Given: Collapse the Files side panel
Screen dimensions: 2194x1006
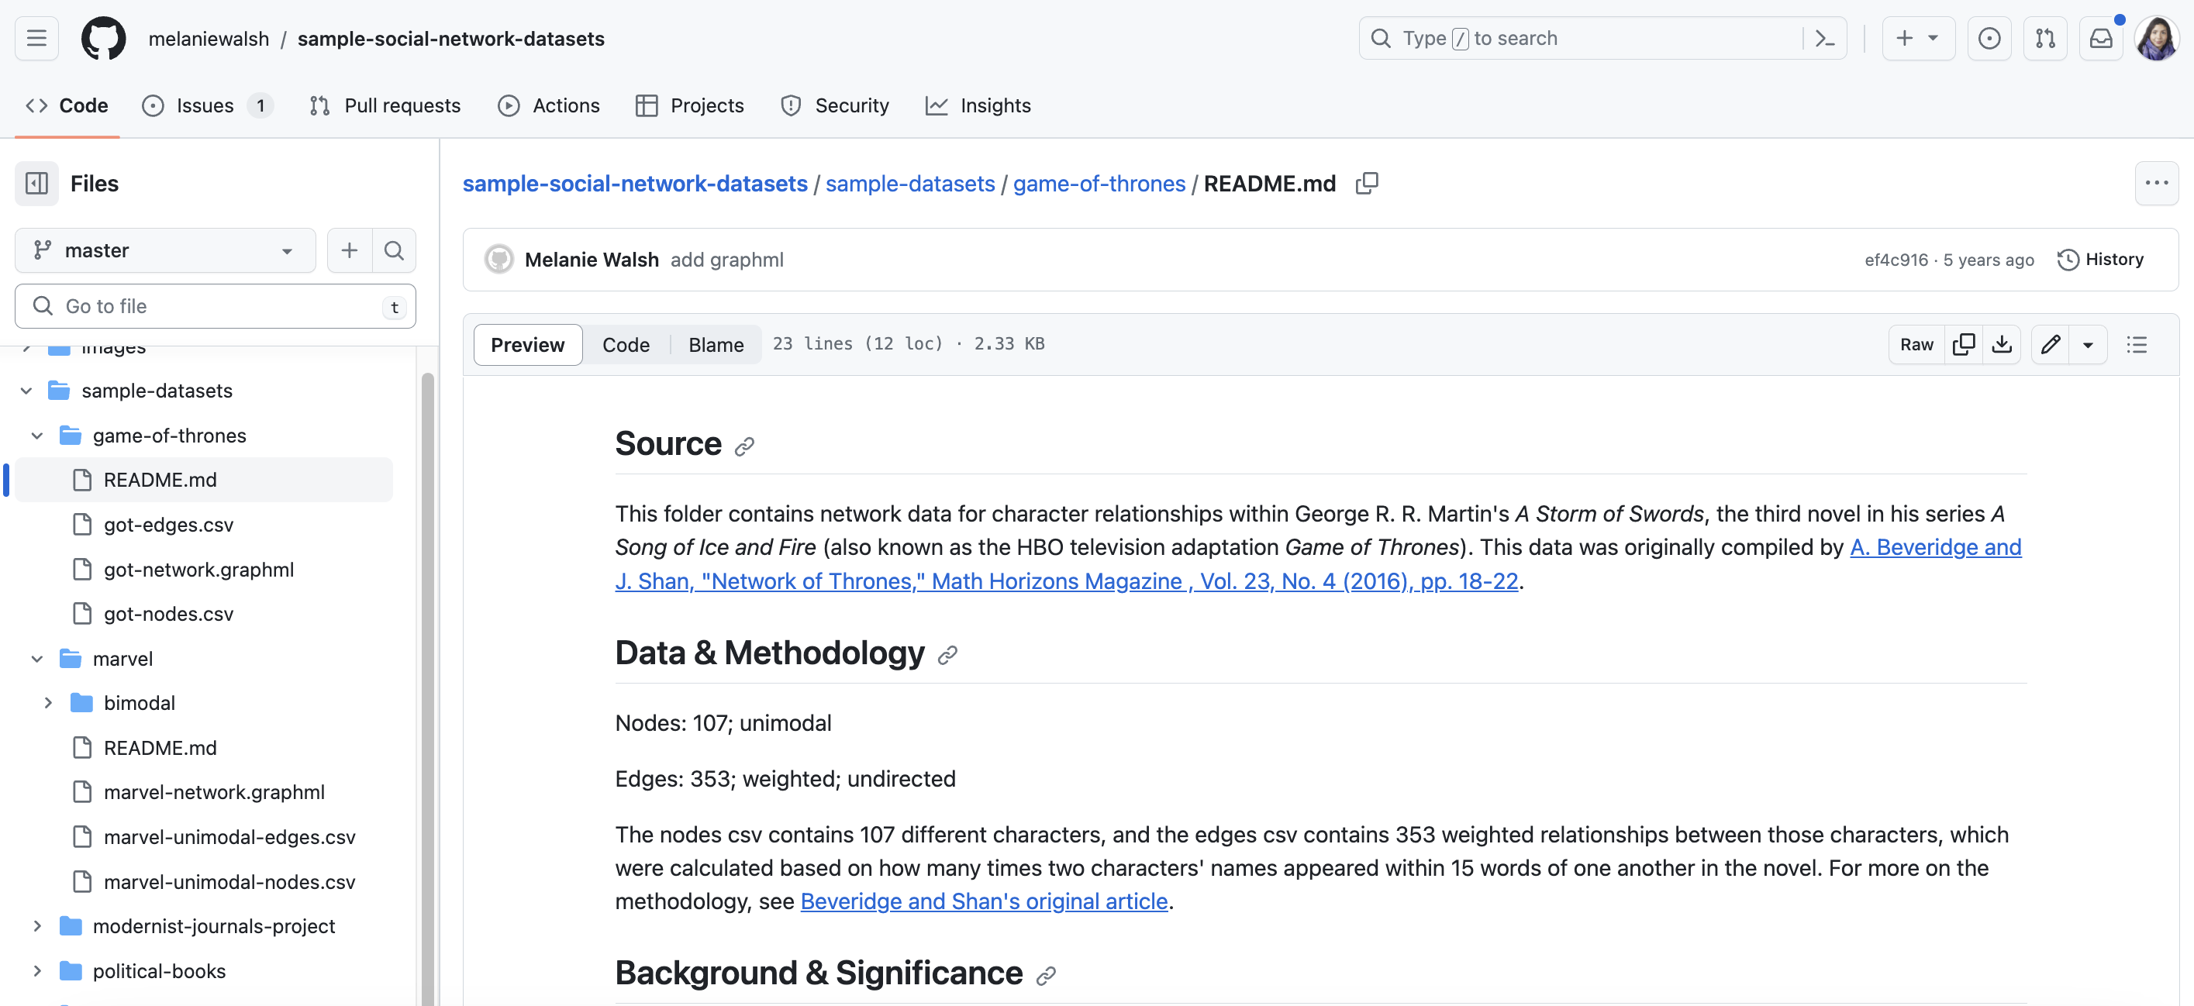Looking at the screenshot, I should click(x=36, y=183).
